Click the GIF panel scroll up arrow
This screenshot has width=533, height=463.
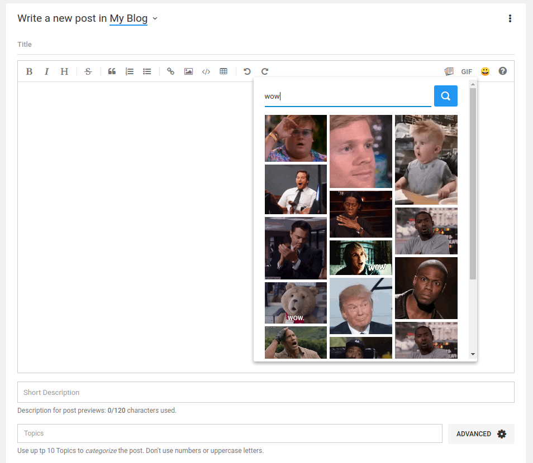[x=473, y=84]
